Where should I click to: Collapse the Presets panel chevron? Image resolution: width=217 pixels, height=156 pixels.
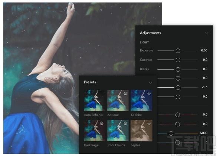tap(151, 82)
